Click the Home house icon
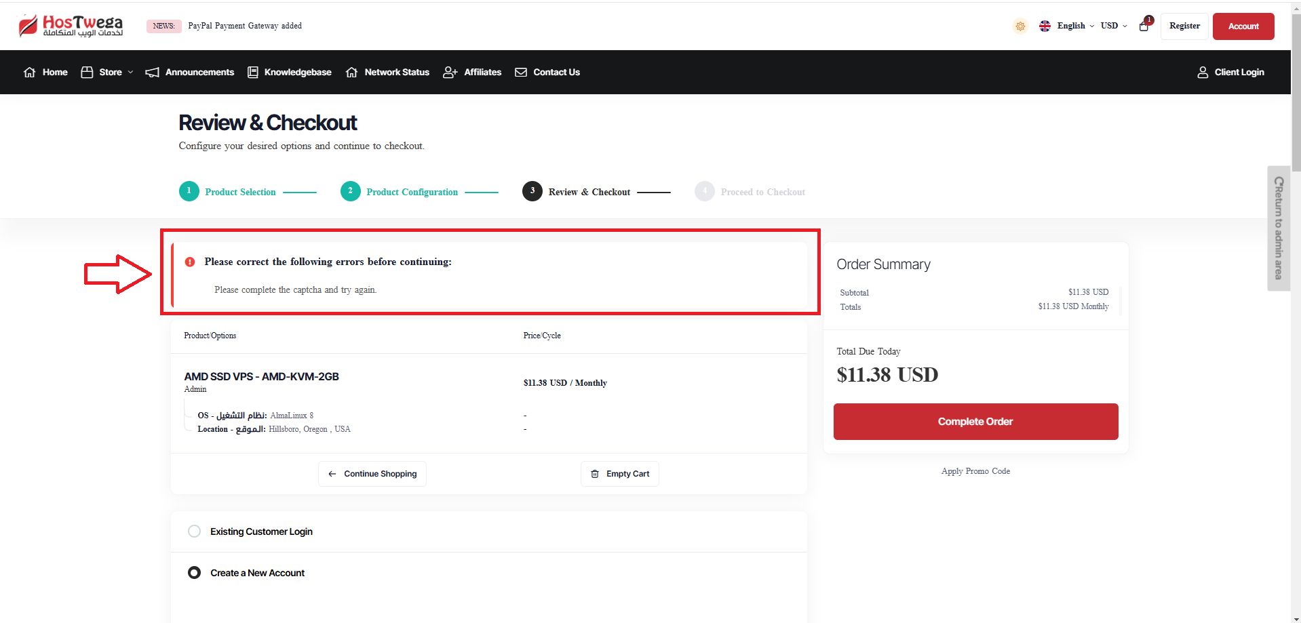 pyautogui.click(x=30, y=73)
